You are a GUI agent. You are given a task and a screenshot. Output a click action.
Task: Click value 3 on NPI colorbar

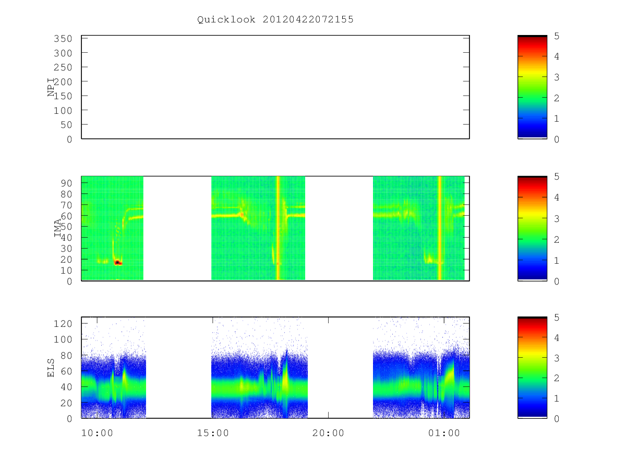click(x=557, y=77)
